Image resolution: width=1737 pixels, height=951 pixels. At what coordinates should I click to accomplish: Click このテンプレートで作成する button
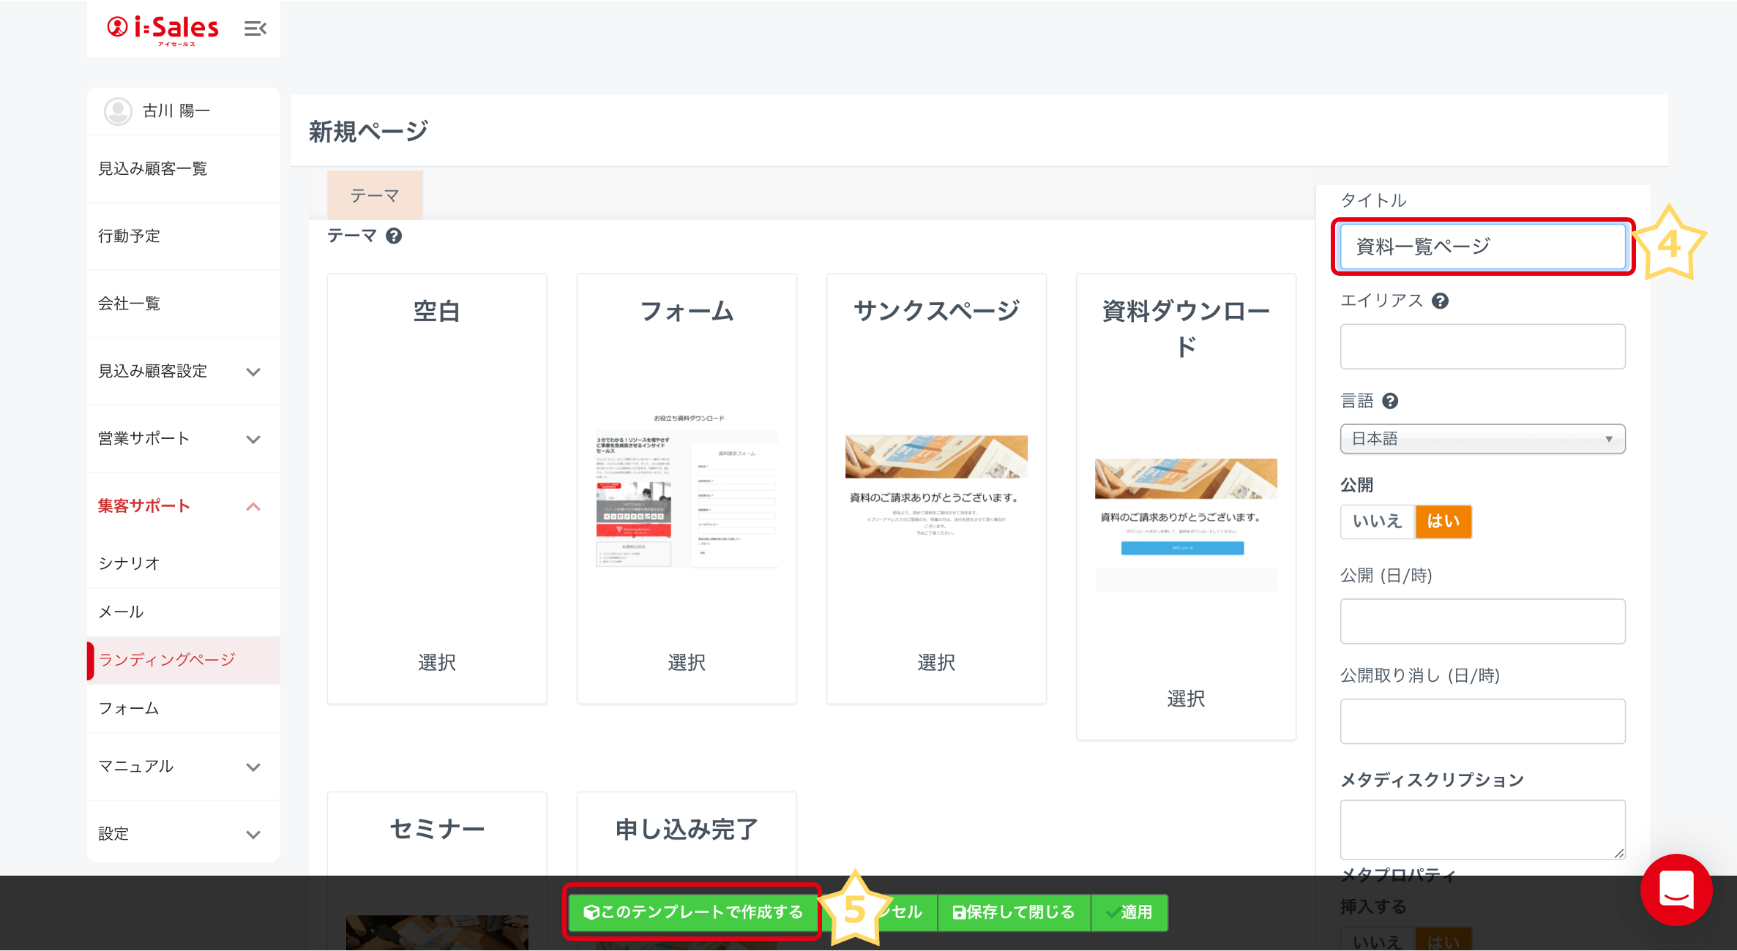coord(692,912)
